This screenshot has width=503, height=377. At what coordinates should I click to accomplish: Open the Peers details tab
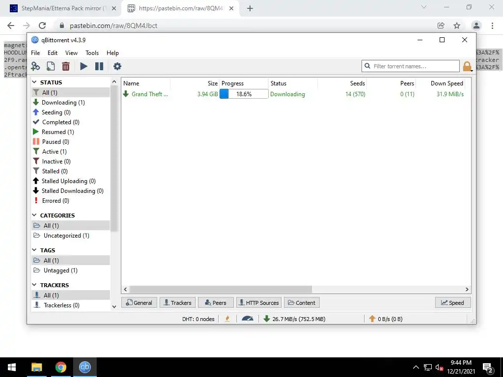point(216,302)
